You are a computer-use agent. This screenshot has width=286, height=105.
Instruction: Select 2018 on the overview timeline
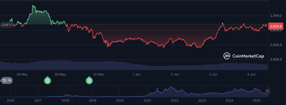pyautogui.click(x=65, y=100)
